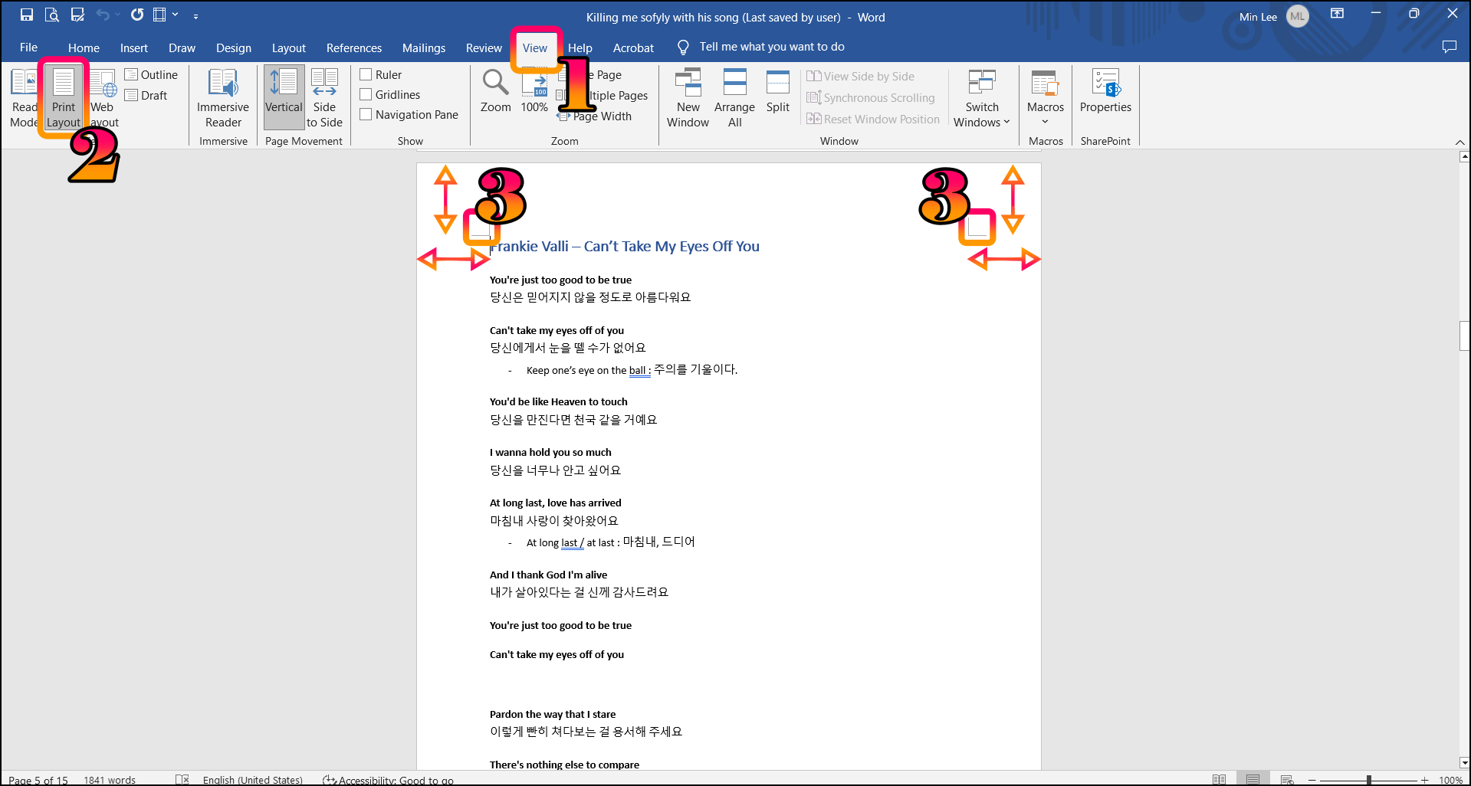
Task: Open the Insert tab
Action: pos(133,47)
